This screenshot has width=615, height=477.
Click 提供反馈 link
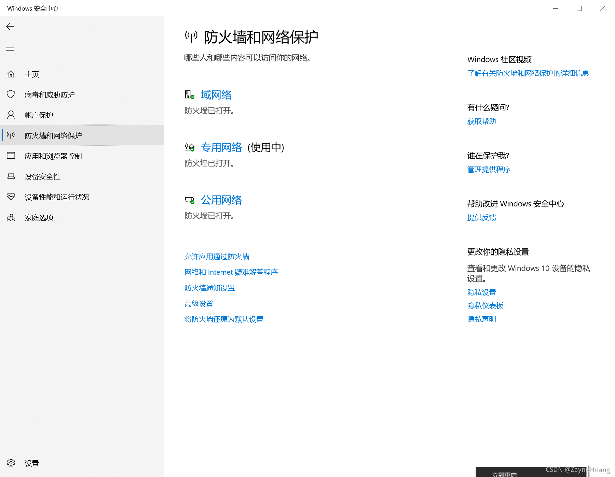click(481, 218)
